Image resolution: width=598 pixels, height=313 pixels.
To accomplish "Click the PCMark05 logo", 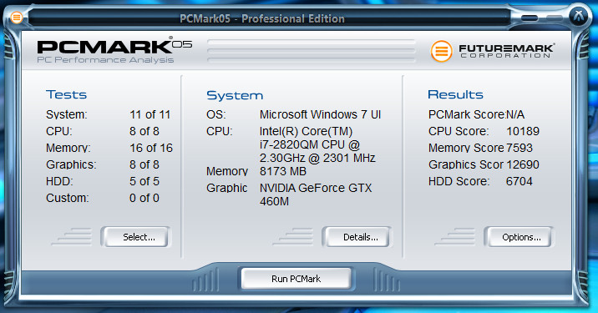I will [x=114, y=47].
